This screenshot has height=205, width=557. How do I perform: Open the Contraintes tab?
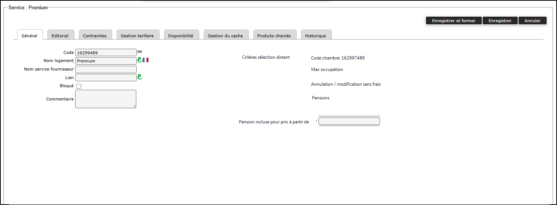click(x=94, y=35)
